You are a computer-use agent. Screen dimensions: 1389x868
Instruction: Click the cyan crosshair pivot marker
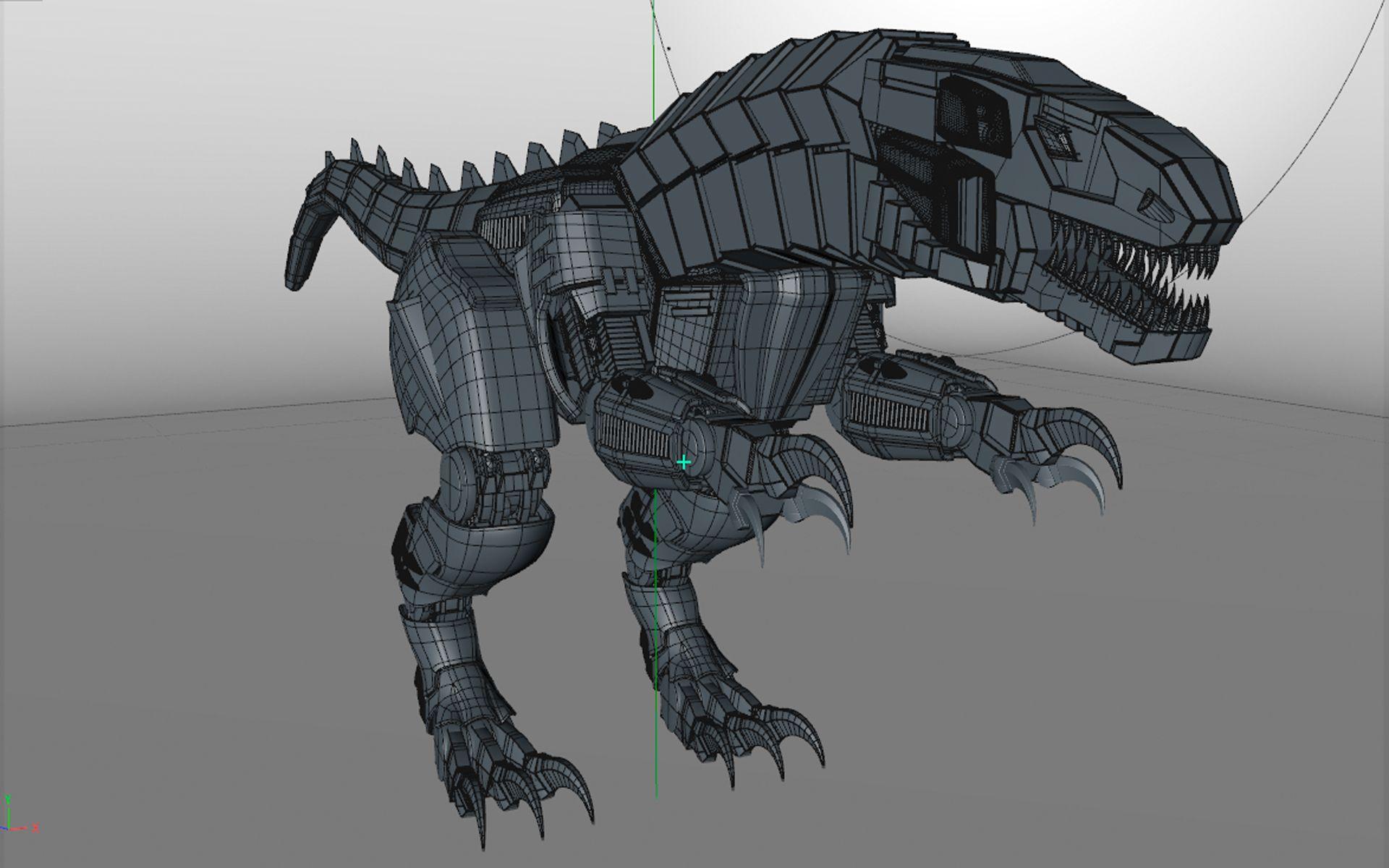click(x=684, y=461)
